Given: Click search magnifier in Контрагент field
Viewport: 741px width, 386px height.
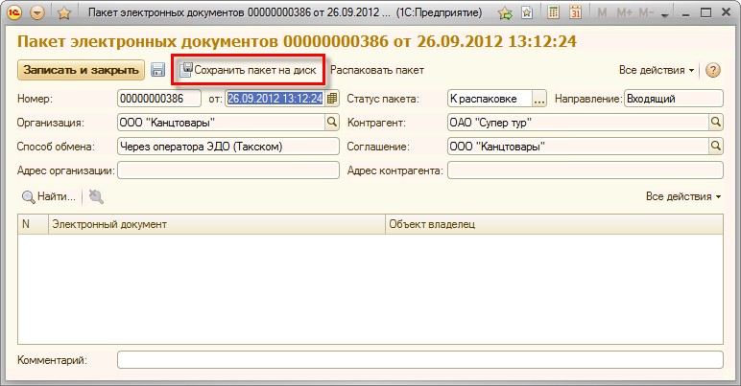Looking at the screenshot, I should 715,122.
